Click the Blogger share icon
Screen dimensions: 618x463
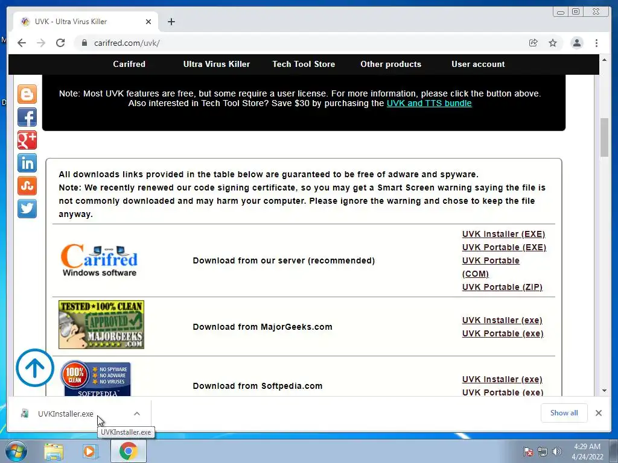coord(27,94)
